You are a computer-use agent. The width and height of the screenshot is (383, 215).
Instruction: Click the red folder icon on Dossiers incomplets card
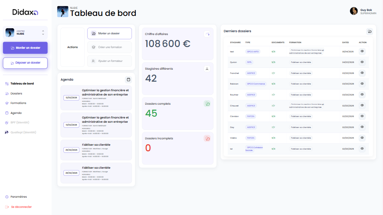pos(207,139)
